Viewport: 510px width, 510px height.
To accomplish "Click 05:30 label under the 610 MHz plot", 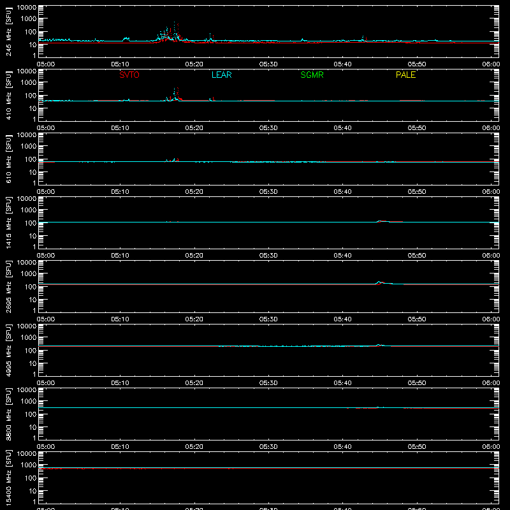I will click(268, 192).
